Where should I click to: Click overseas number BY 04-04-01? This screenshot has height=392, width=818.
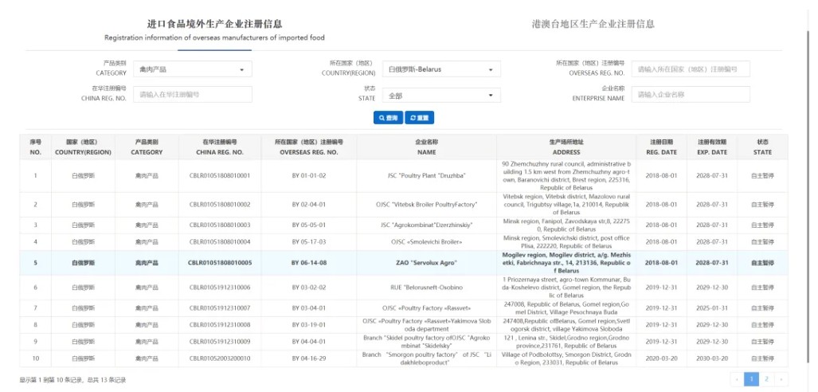309,341
